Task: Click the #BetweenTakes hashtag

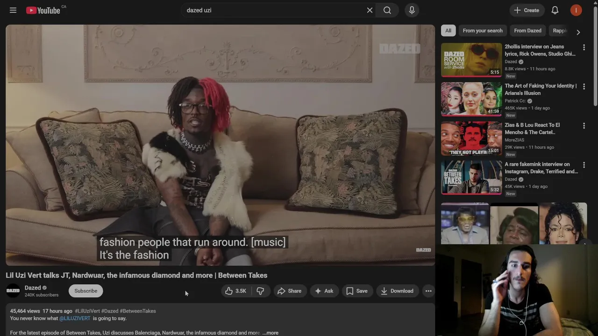Action: pyautogui.click(x=138, y=311)
